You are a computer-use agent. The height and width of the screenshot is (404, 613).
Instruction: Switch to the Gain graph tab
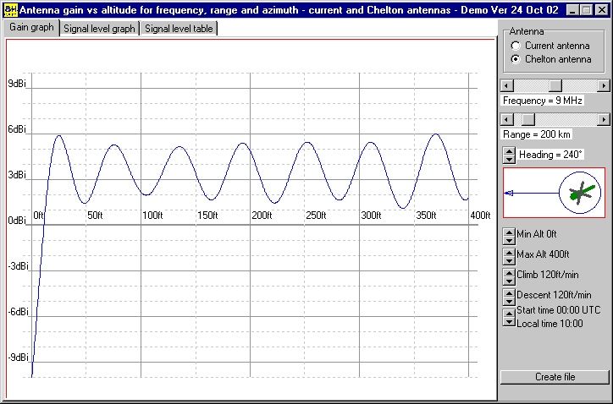31,28
